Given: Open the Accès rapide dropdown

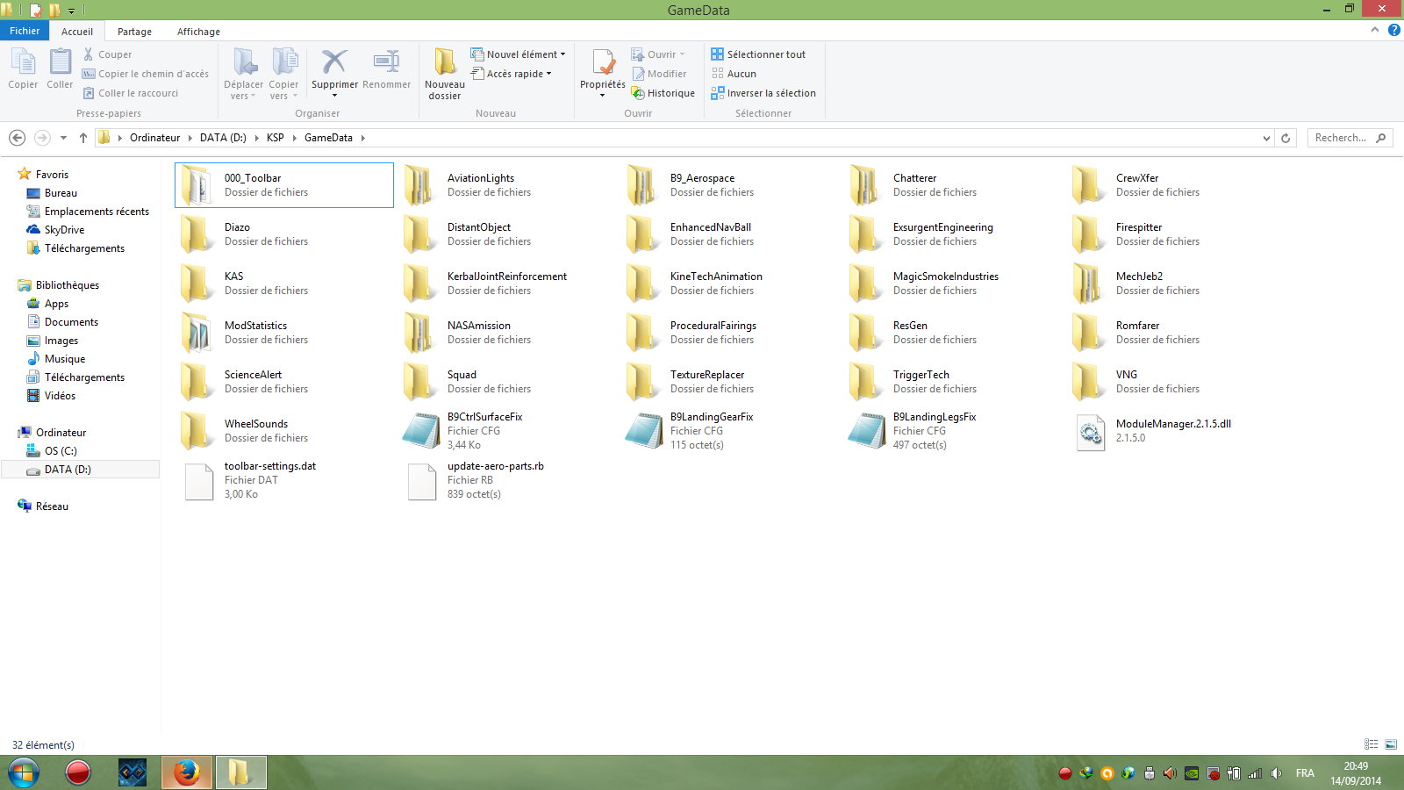Looking at the screenshot, I should [x=512, y=74].
